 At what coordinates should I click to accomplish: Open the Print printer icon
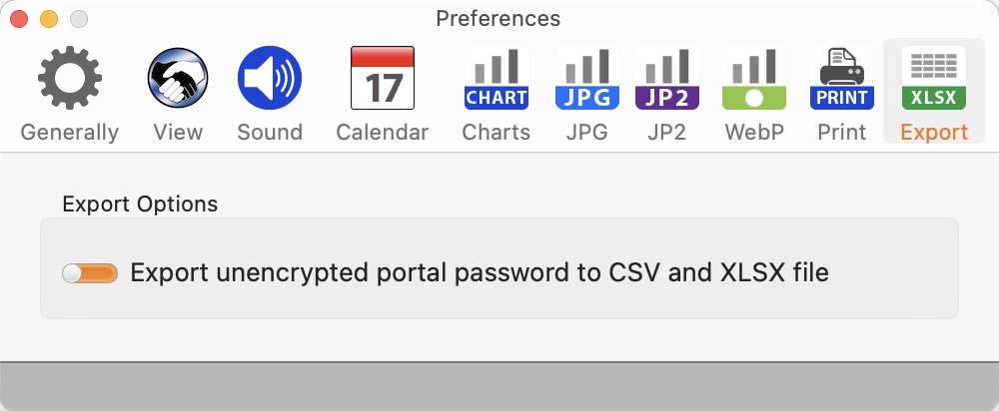coord(841,78)
